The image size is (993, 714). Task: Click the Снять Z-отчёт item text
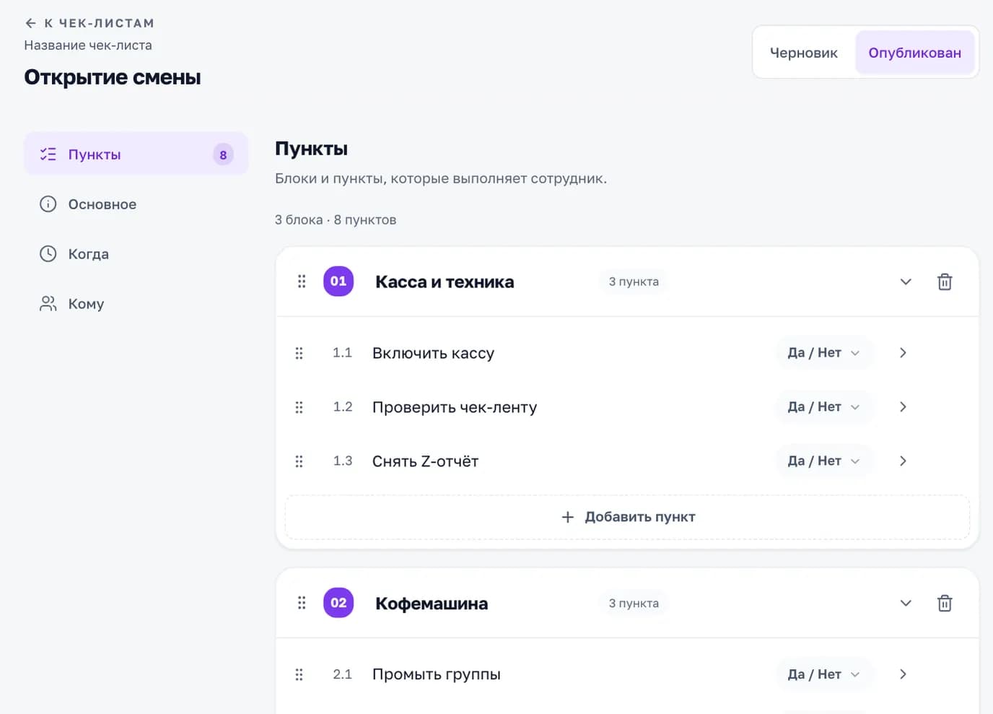pos(425,461)
